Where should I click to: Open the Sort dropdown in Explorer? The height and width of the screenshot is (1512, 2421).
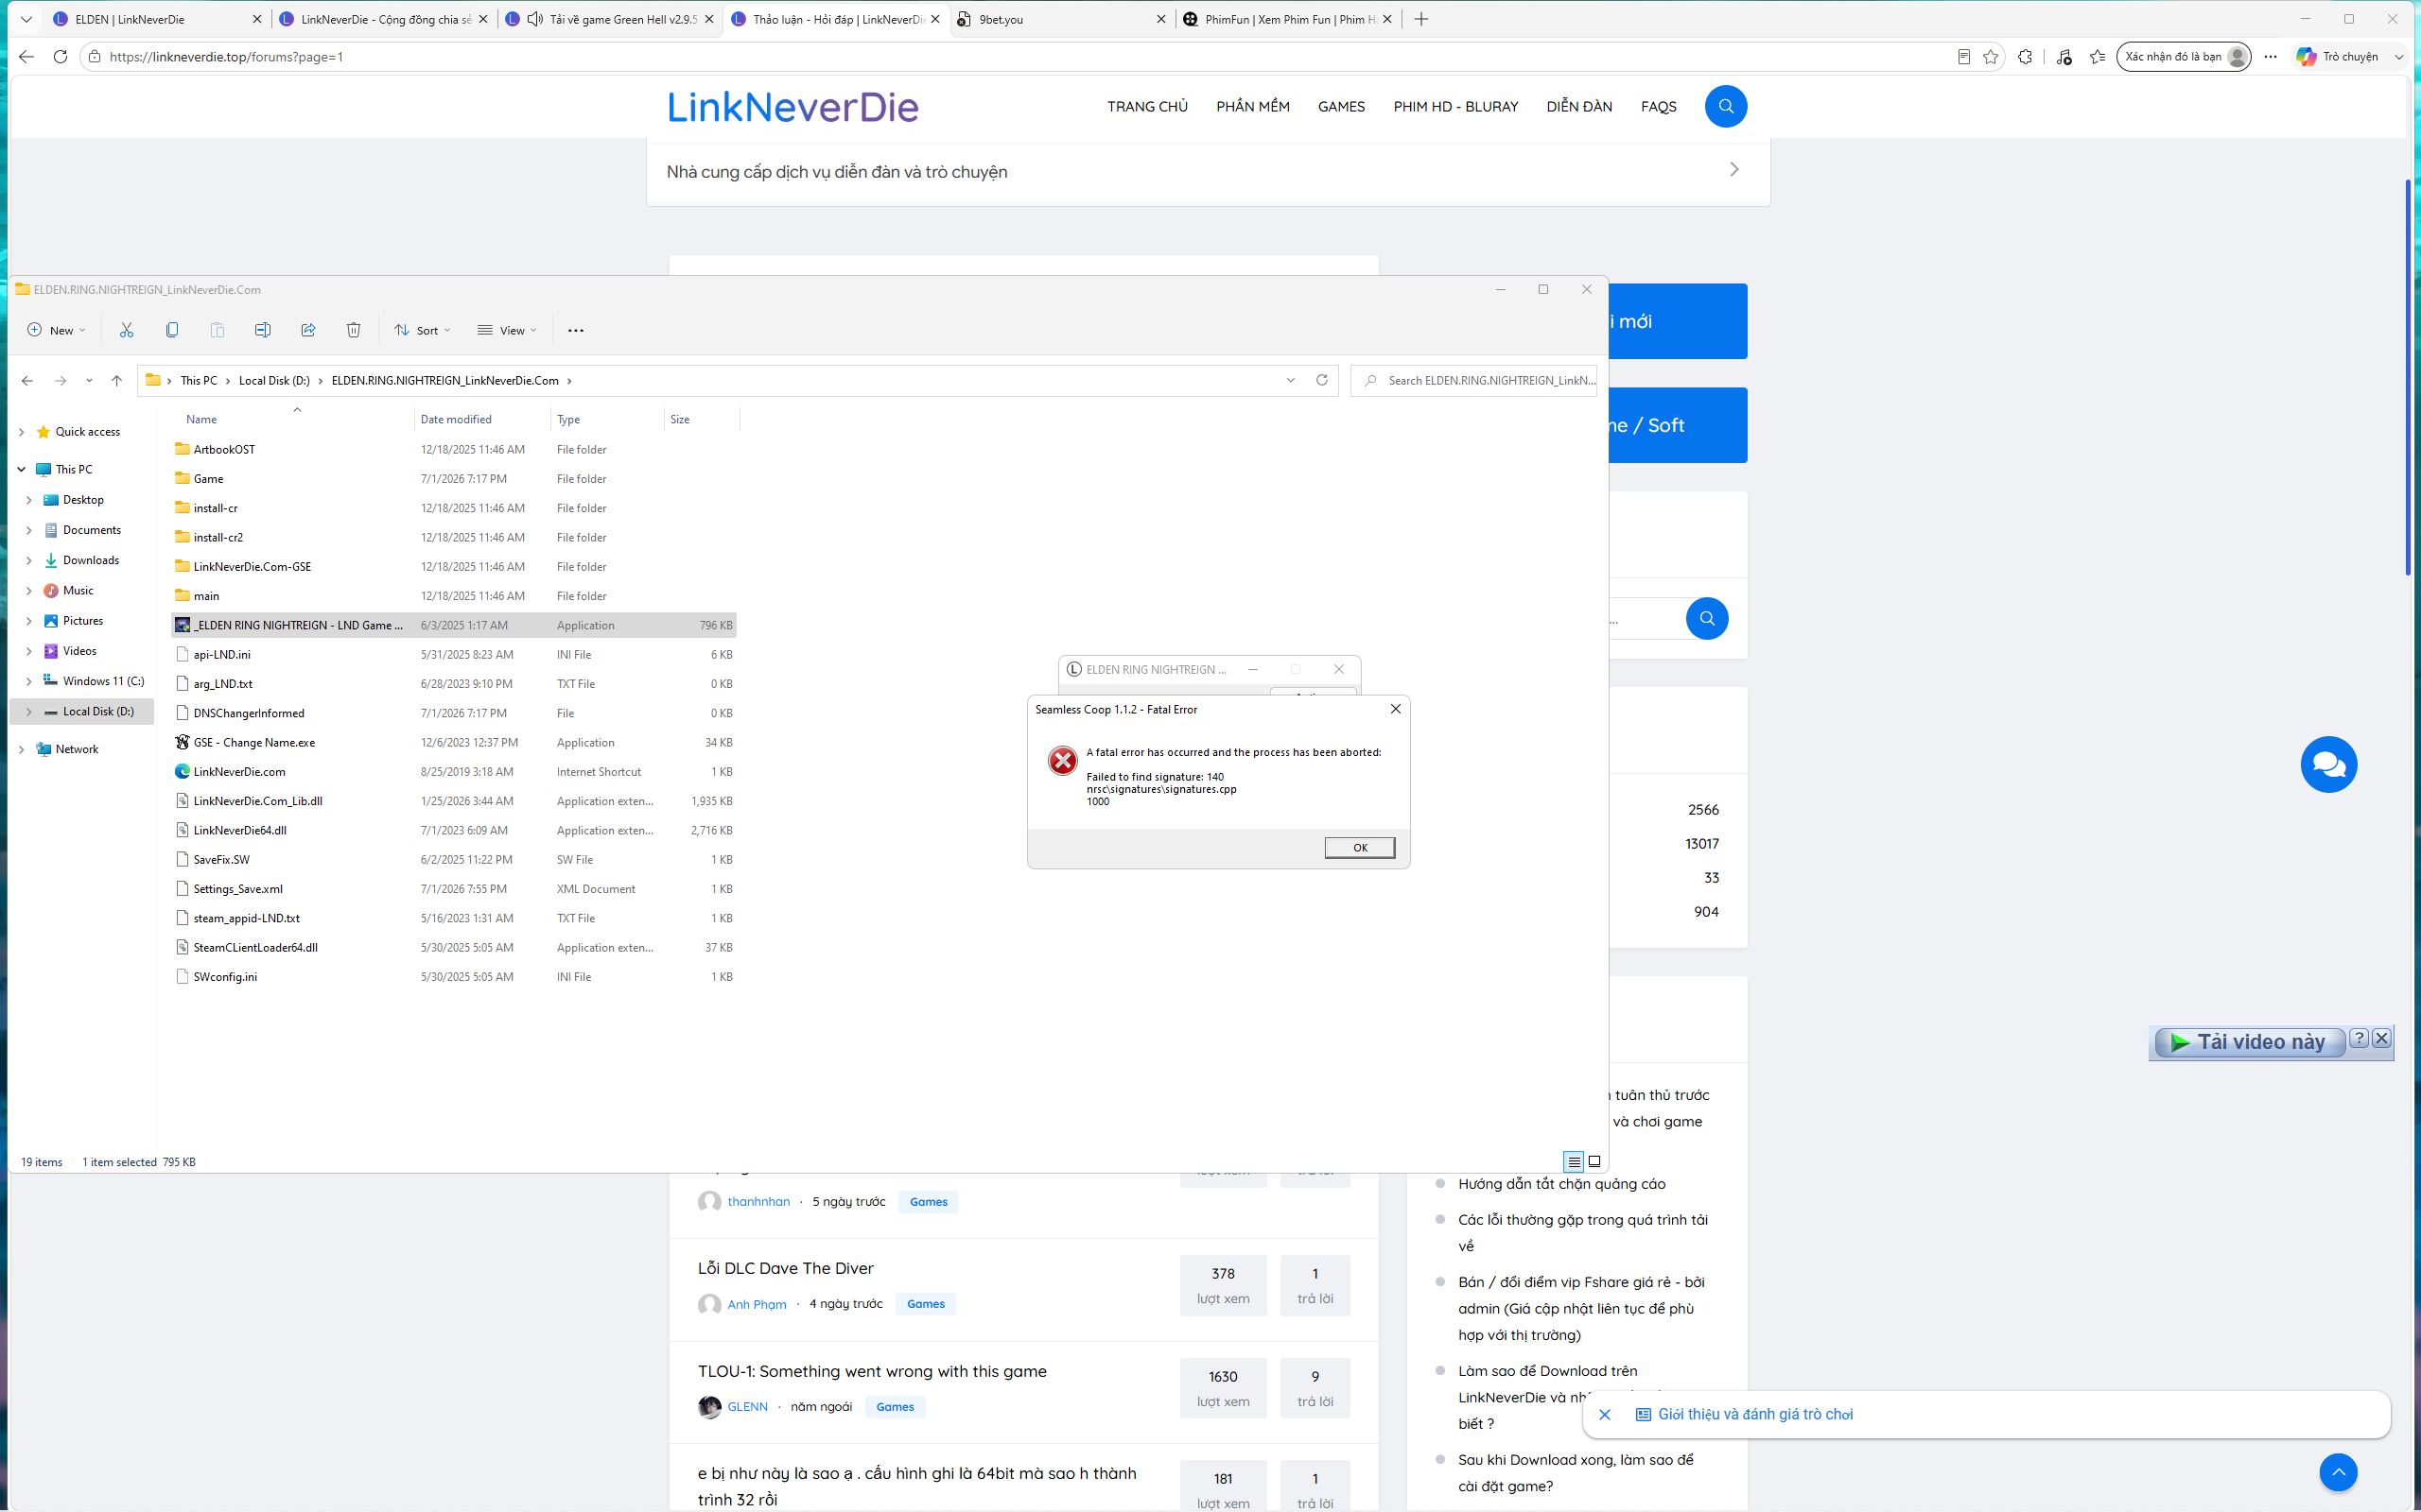click(422, 330)
